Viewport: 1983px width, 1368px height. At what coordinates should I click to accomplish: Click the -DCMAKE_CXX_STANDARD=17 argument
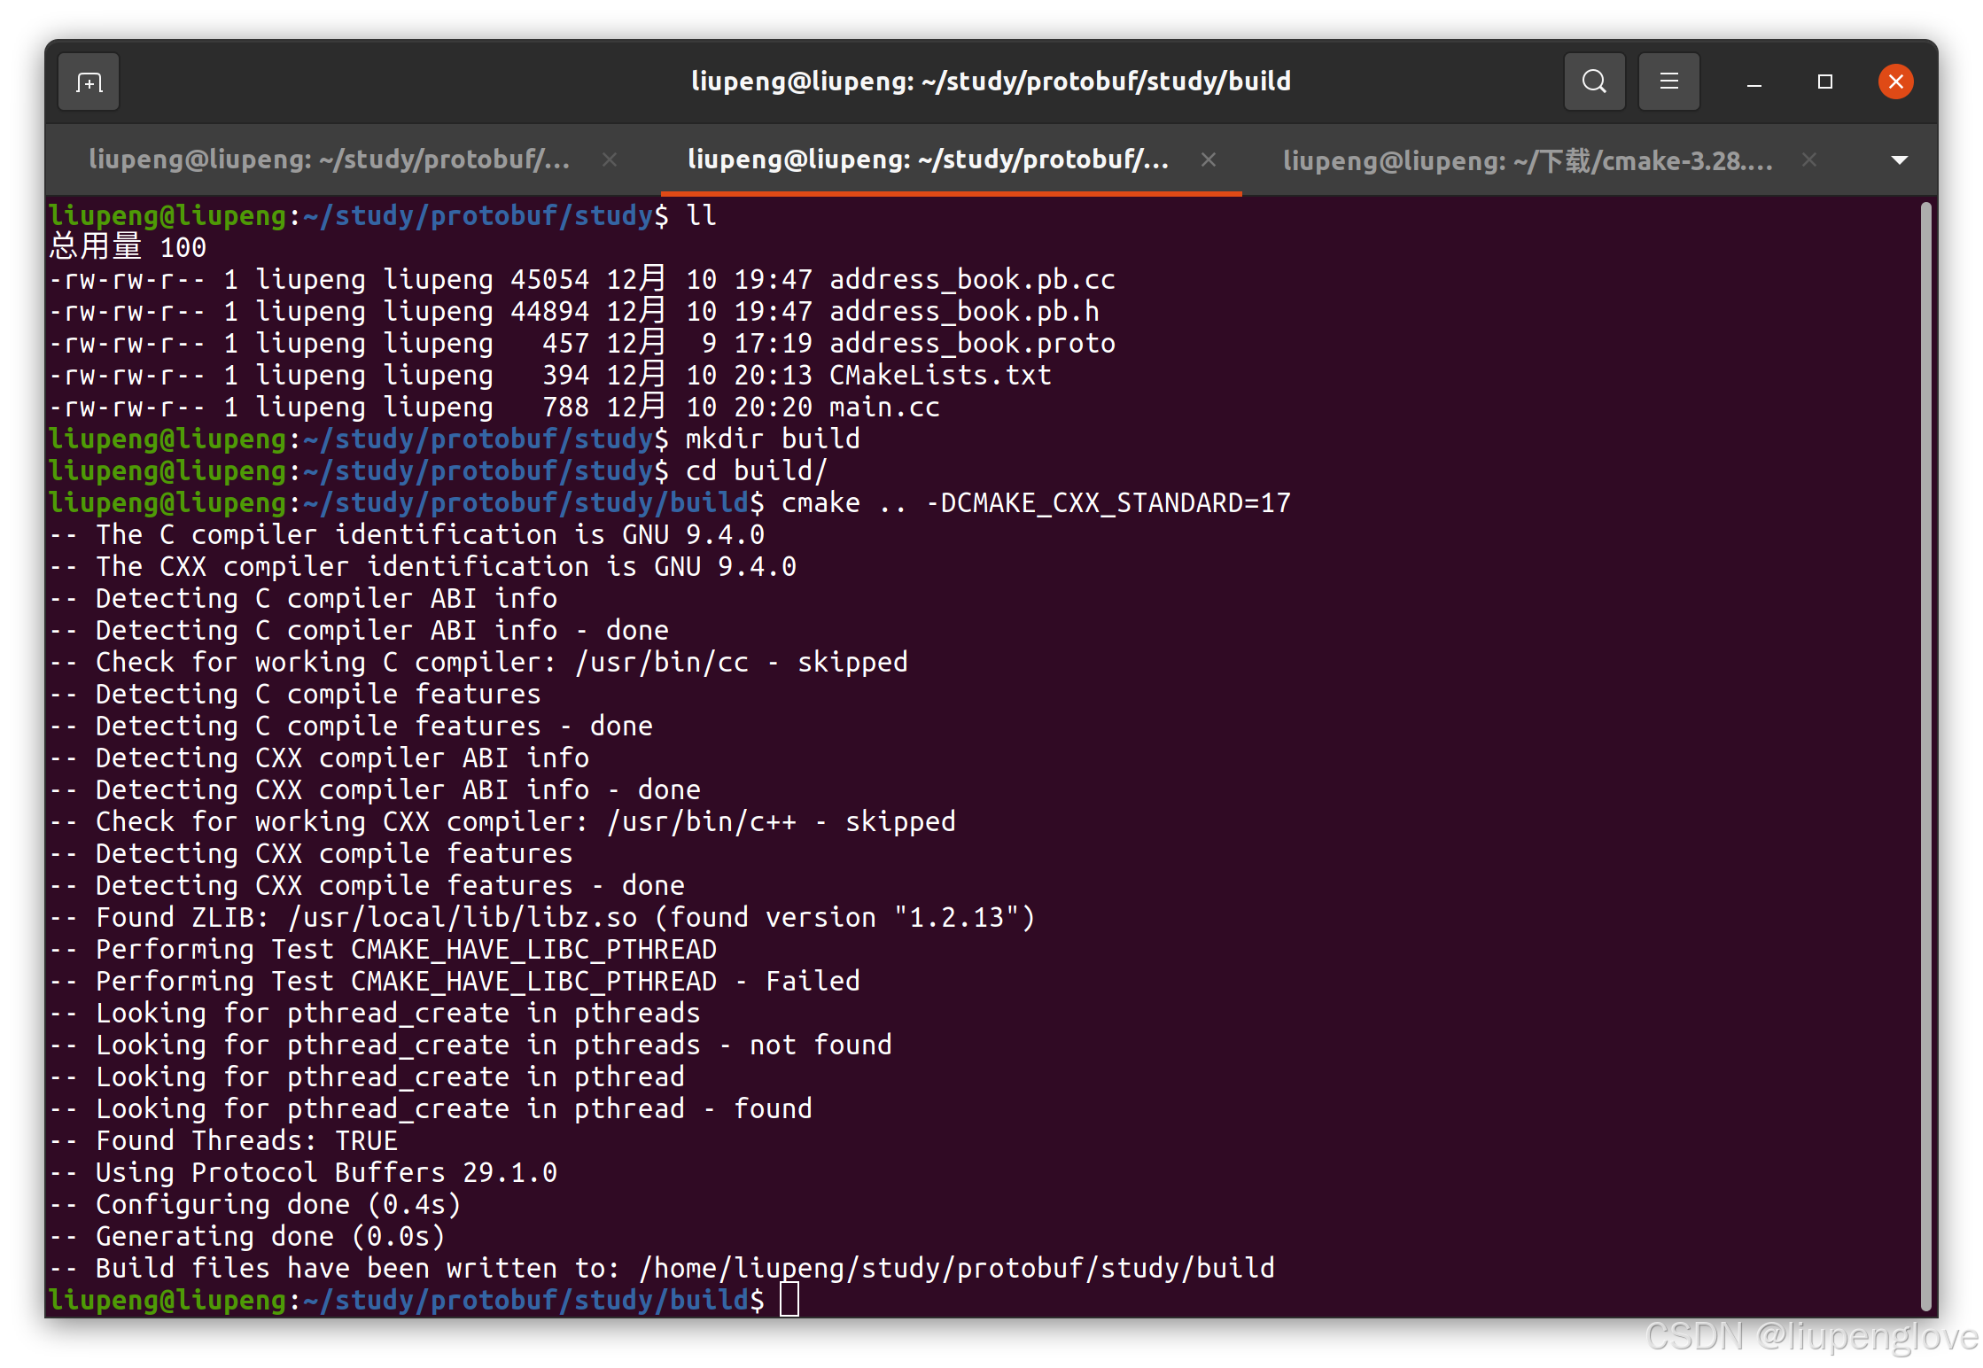tap(1108, 503)
